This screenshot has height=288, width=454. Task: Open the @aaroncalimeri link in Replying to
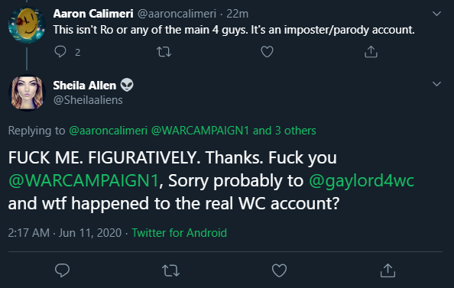109,131
